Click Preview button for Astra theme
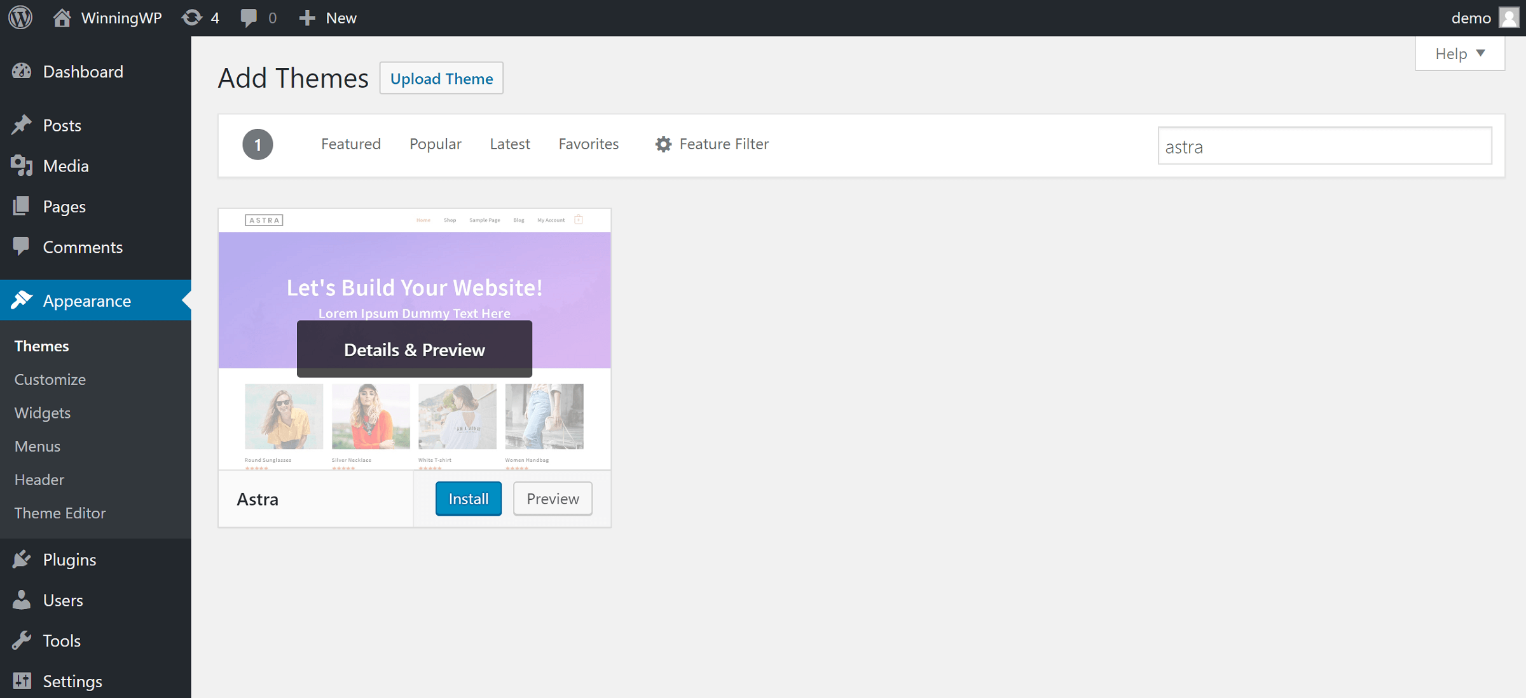This screenshot has width=1526, height=698. (x=553, y=499)
